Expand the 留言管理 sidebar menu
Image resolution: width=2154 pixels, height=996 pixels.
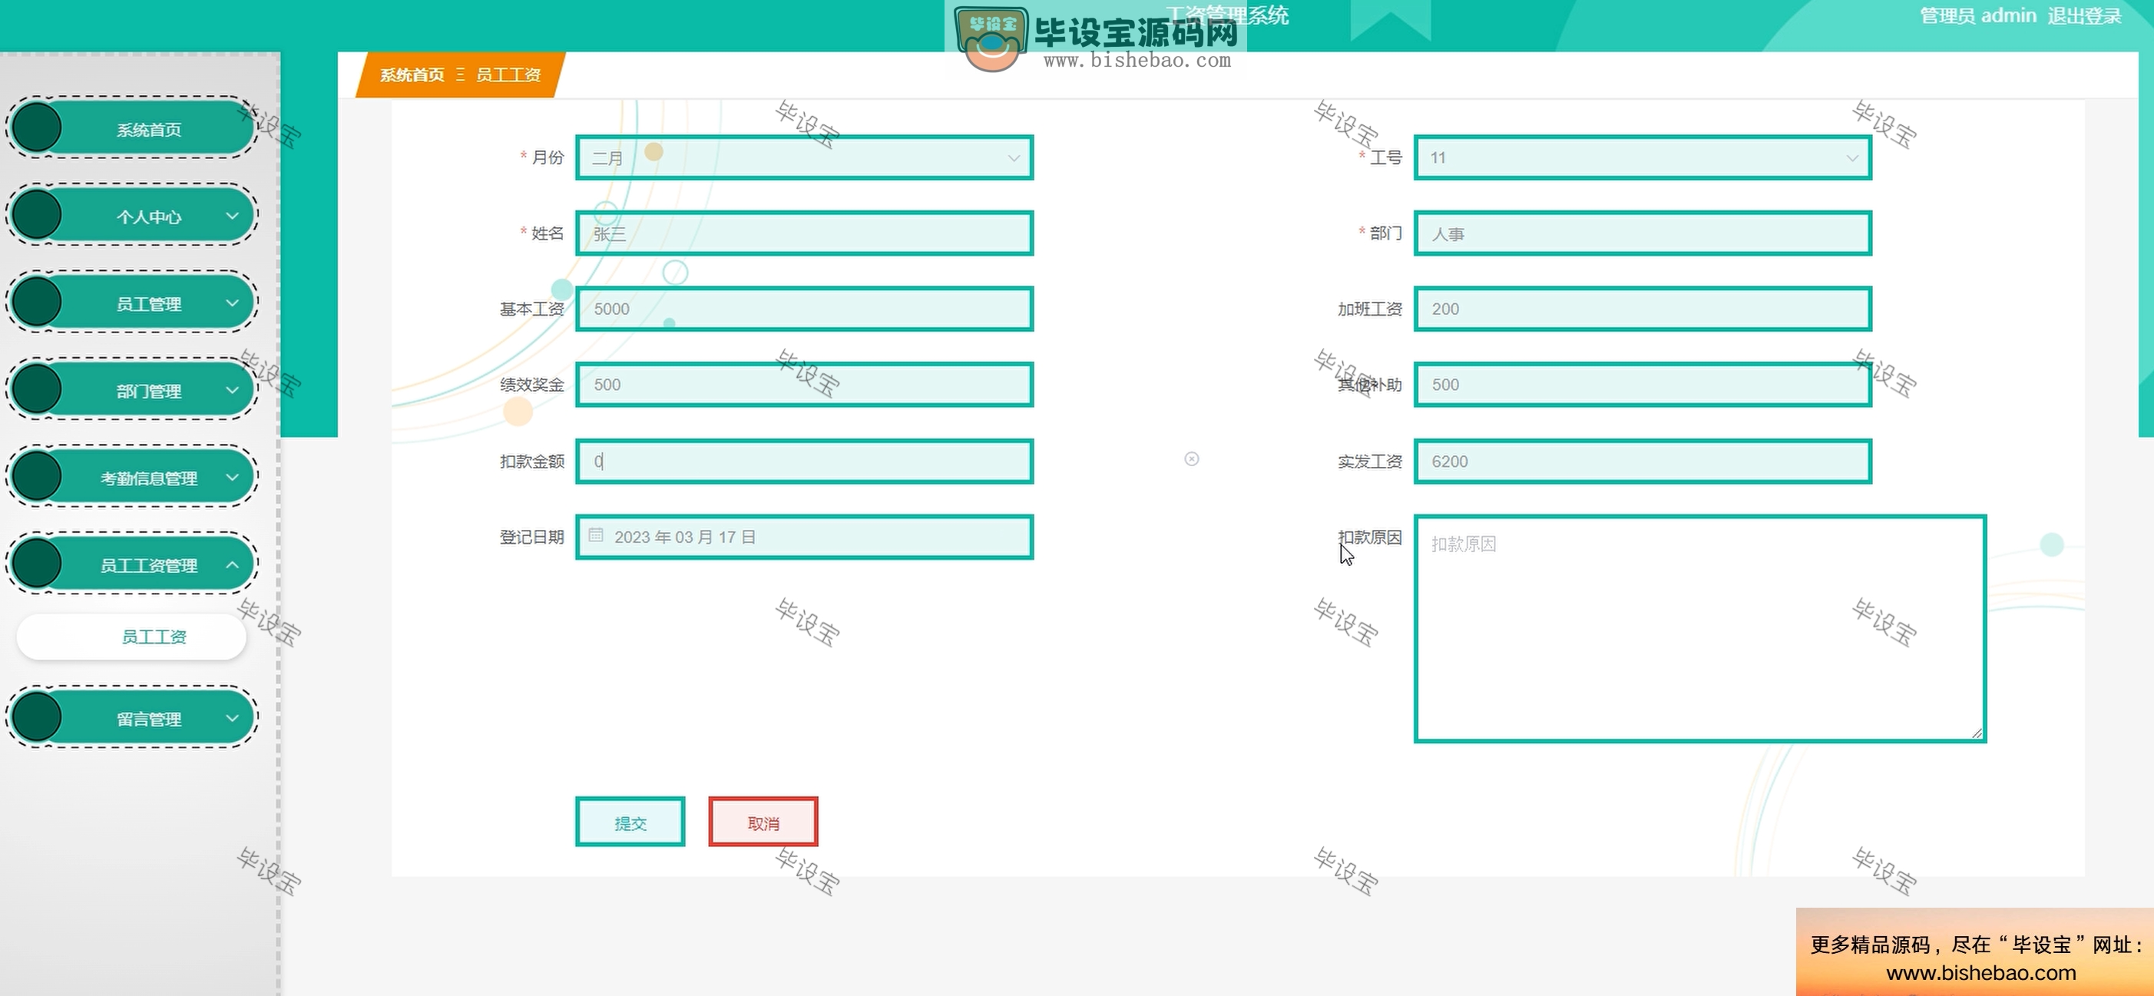click(132, 717)
